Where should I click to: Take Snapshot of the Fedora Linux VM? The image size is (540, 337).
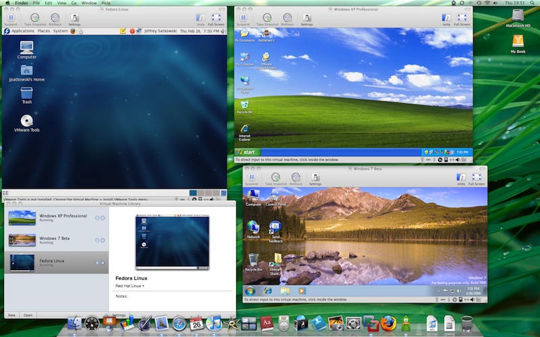coord(35,20)
